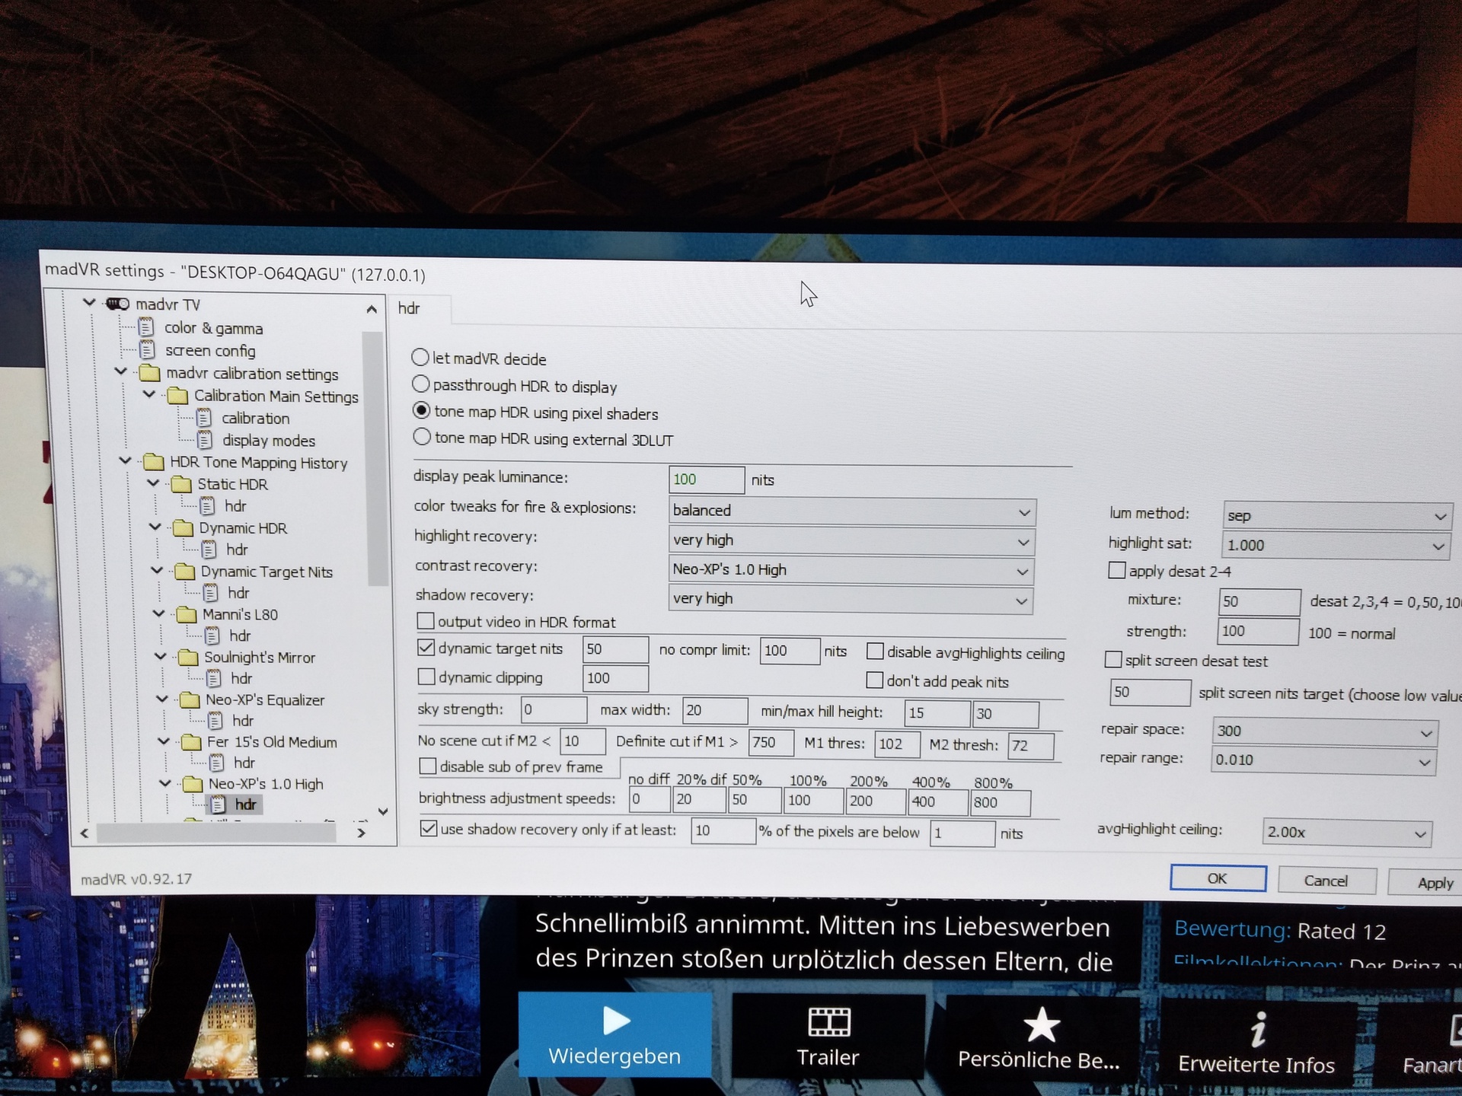Click the display peak luminance field
The image size is (1462, 1096).
[x=705, y=479]
